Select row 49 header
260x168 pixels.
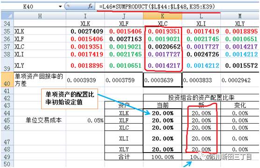coord(7,157)
